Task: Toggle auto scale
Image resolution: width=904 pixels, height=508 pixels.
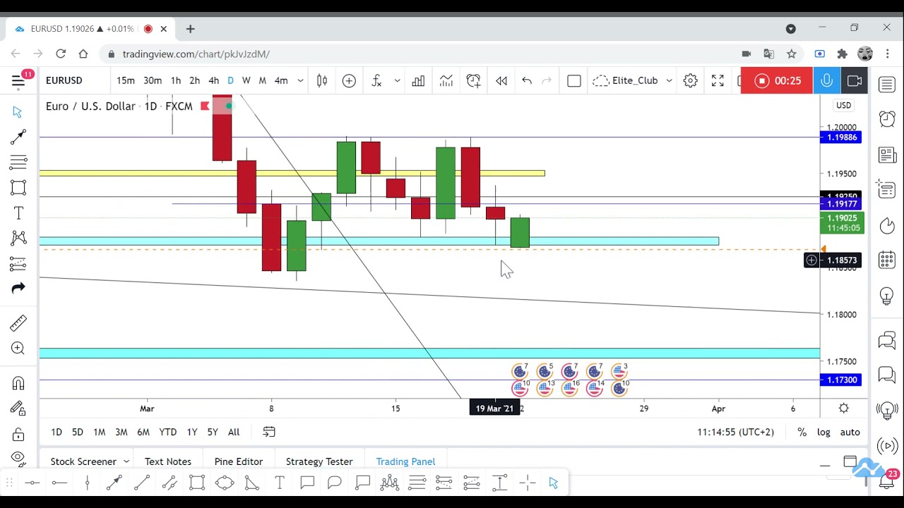Action: [x=850, y=432]
